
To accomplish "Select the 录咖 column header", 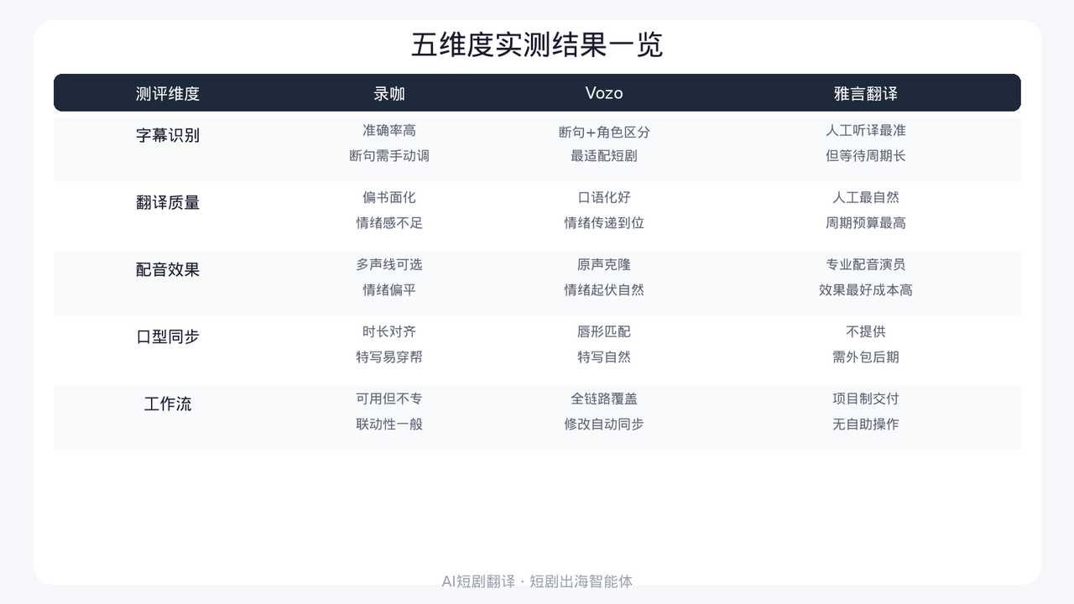I will tap(389, 93).
